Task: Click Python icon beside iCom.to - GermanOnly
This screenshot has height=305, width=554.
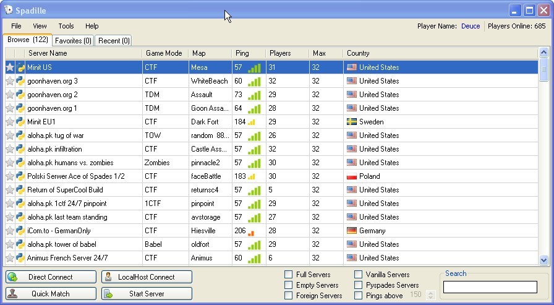Action: pos(20,230)
